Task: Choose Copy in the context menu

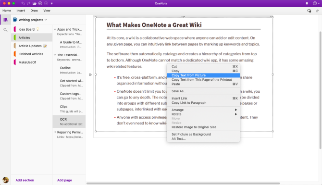Action: click(x=203, y=71)
